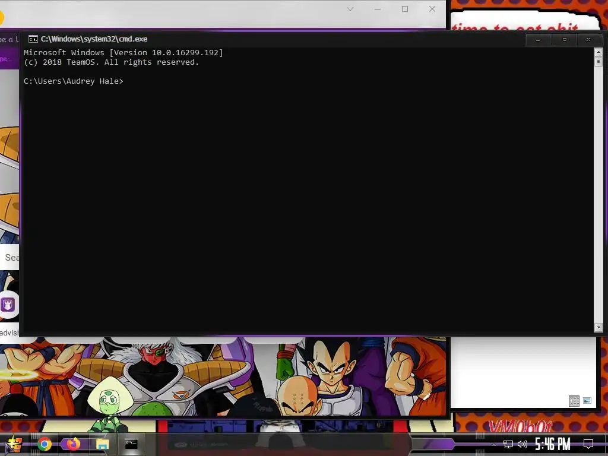
Task: Maximize the background browser window
Action: [x=405, y=9]
